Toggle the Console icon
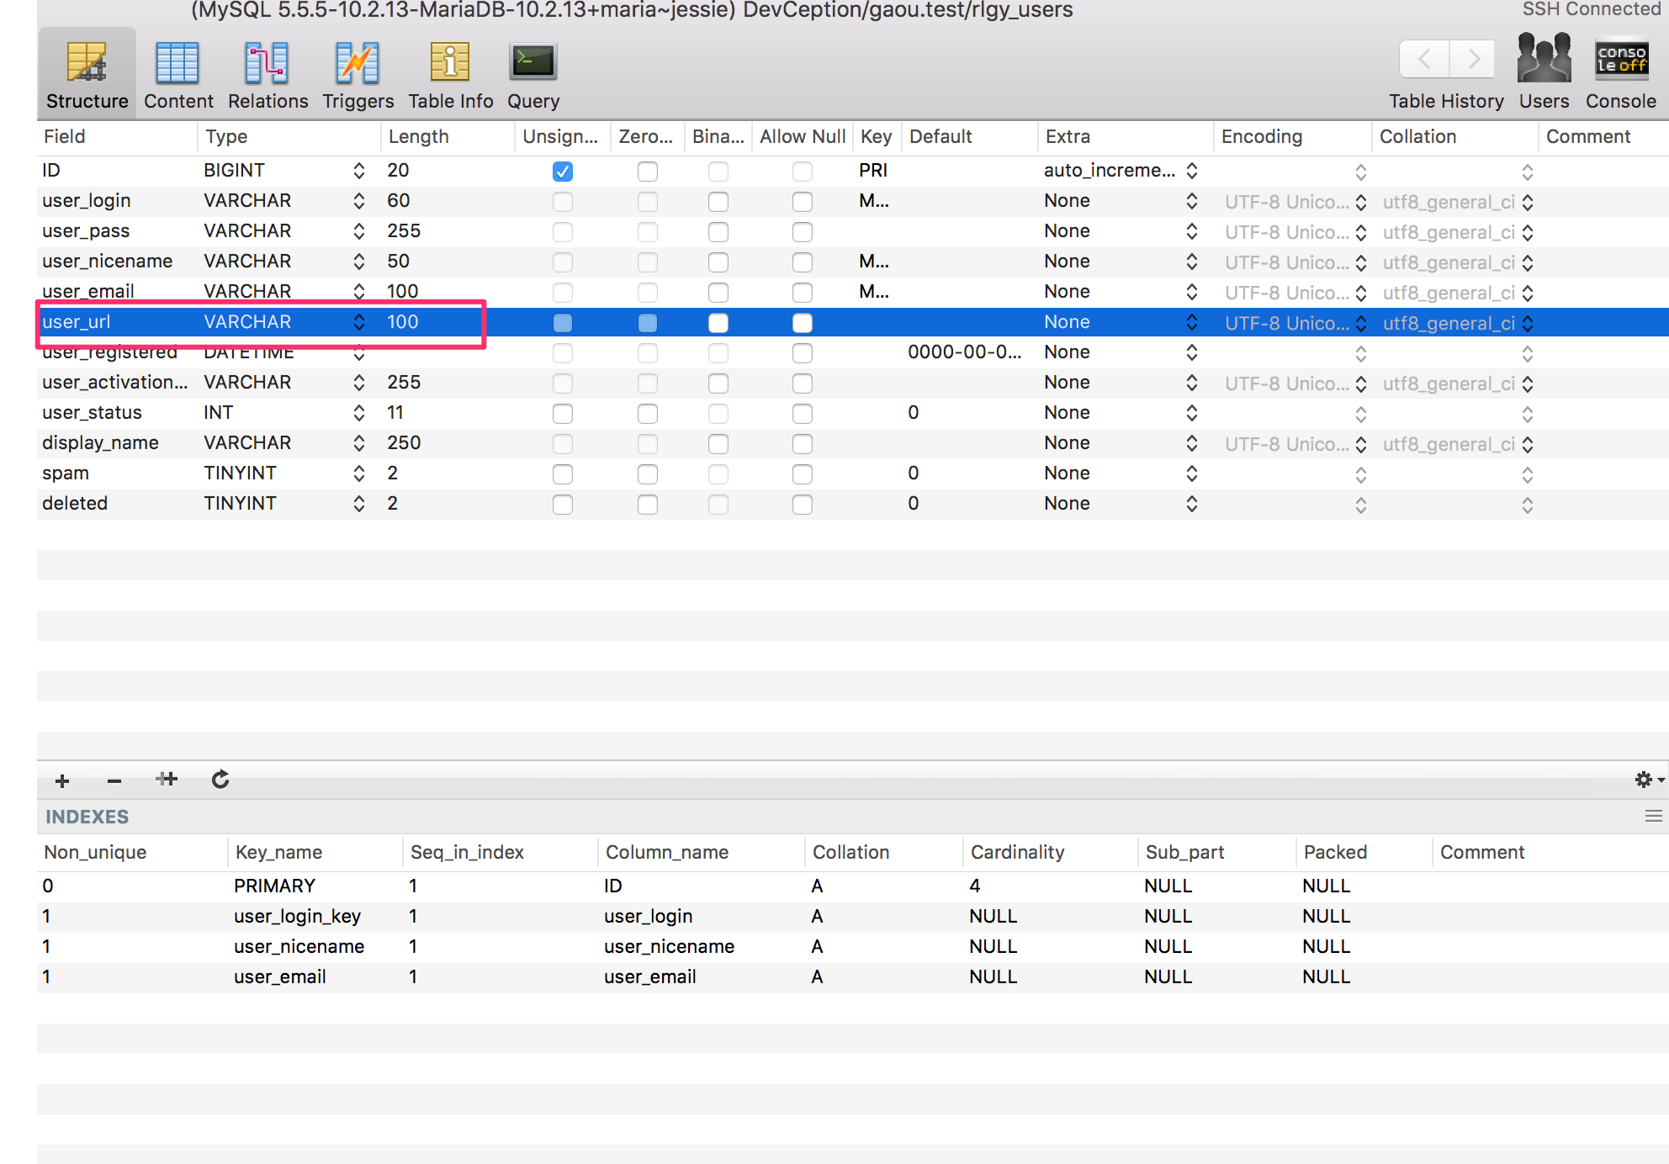Viewport: 1669px width, 1164px height. tap(1620, 59)
